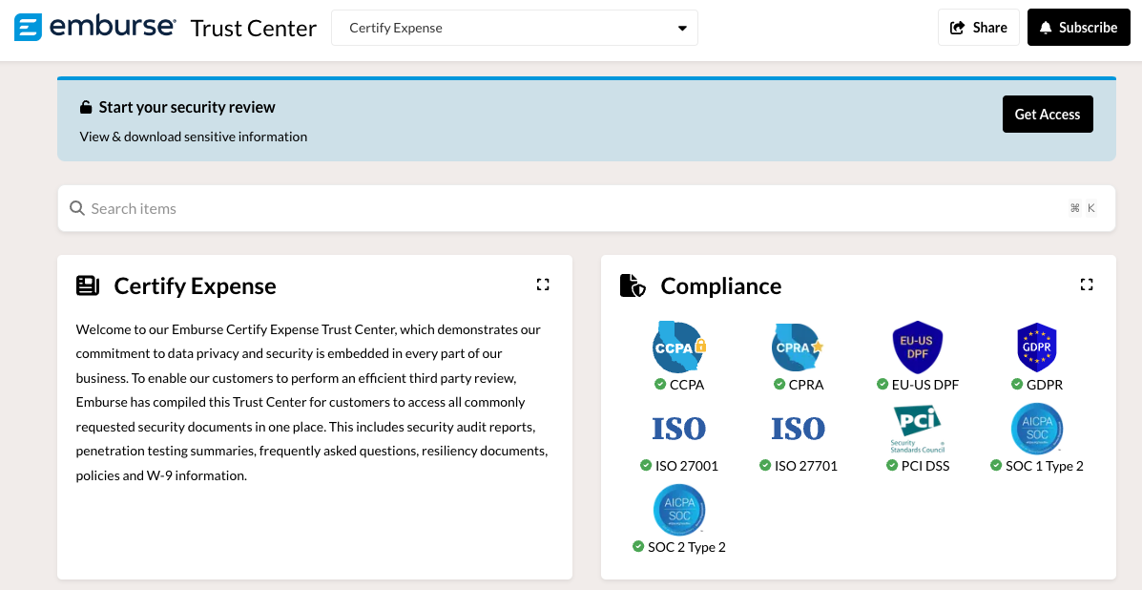1142x590 pixels.
Task: Open the ISO 27001 certification logo
Action: coord(678,429)
